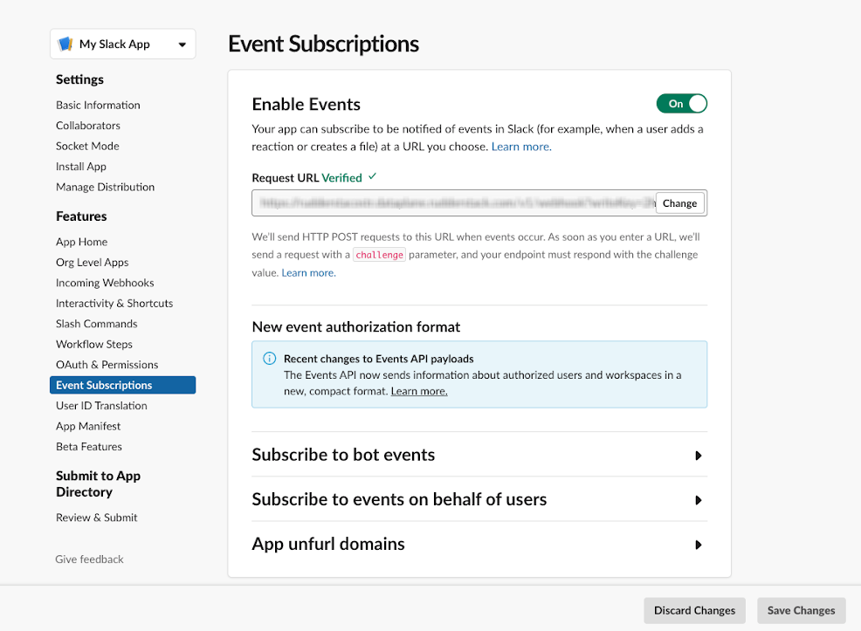Select the highlighted Event Subscriptions item
861x631 pixels.
122,385
